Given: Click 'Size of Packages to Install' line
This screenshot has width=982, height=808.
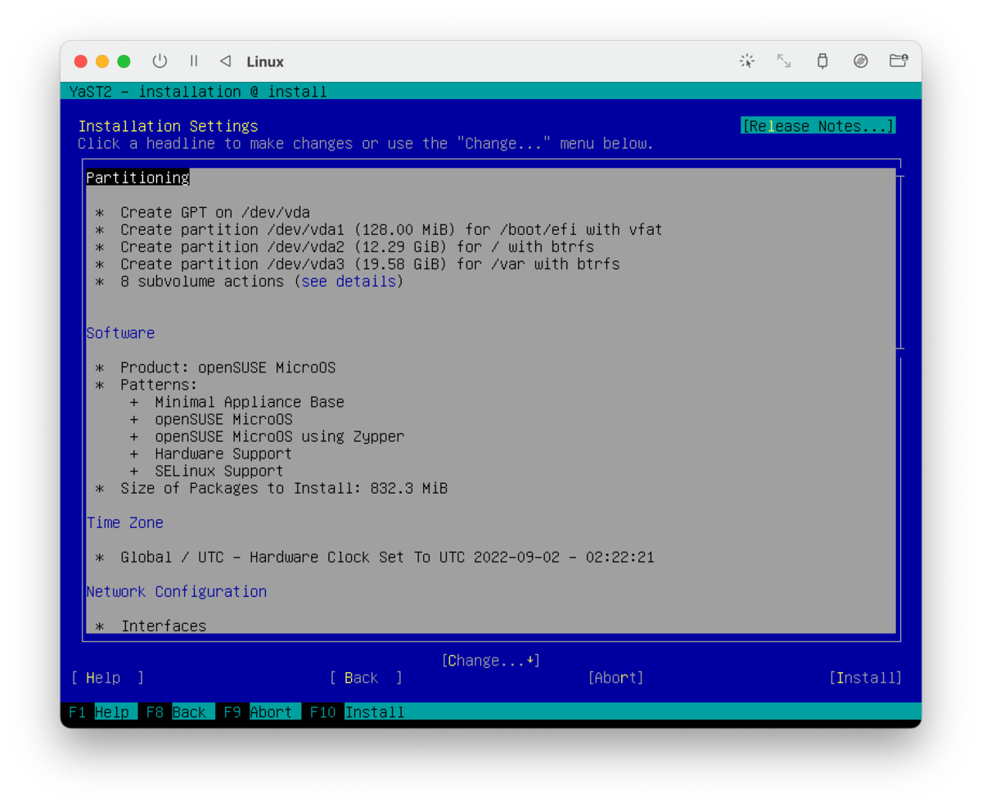Looking at the screenshot, I should (x=283, y=488).
